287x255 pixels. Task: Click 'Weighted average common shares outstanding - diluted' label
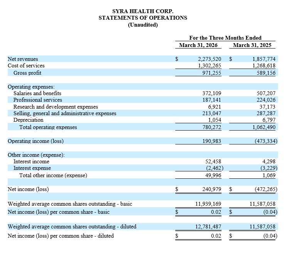click(72, 226)
